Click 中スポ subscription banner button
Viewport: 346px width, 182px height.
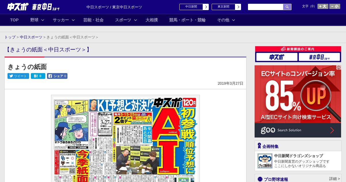277,57
